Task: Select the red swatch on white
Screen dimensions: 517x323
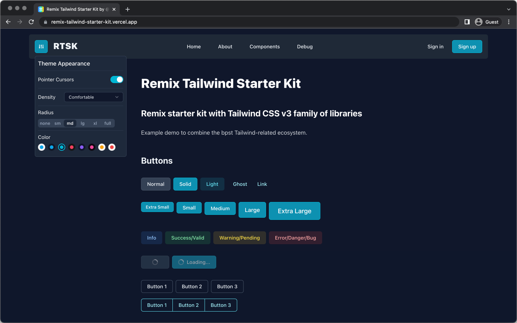Action: pos(112,147)
